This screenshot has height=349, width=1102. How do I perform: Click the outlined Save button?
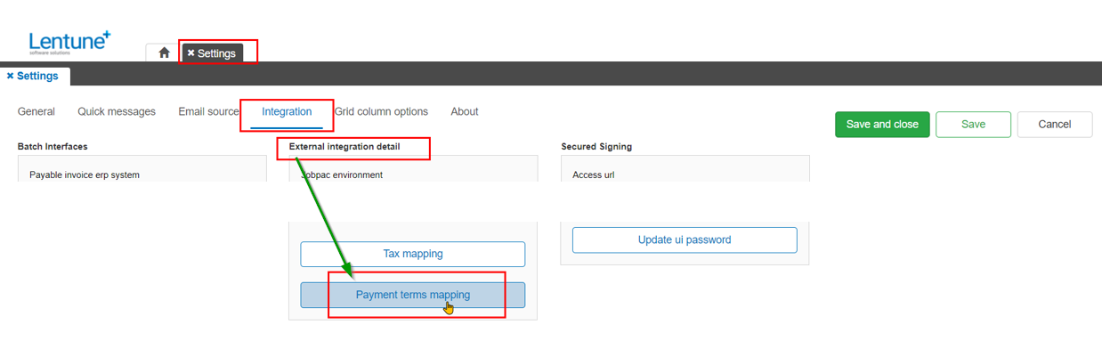point(973,125)
